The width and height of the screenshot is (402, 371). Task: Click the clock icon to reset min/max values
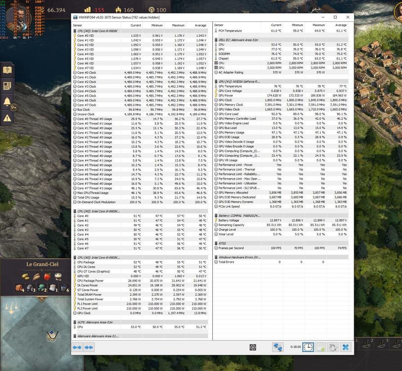click(x=308, y=347)
